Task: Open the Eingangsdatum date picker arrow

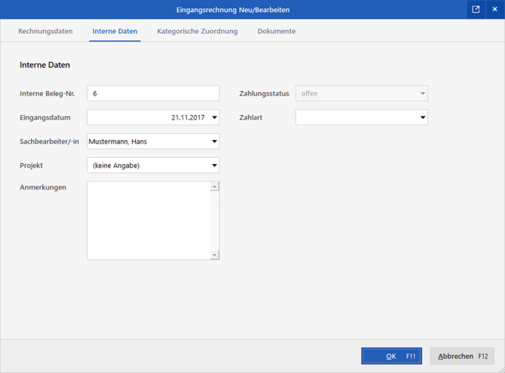Action: tap(214, 117)
